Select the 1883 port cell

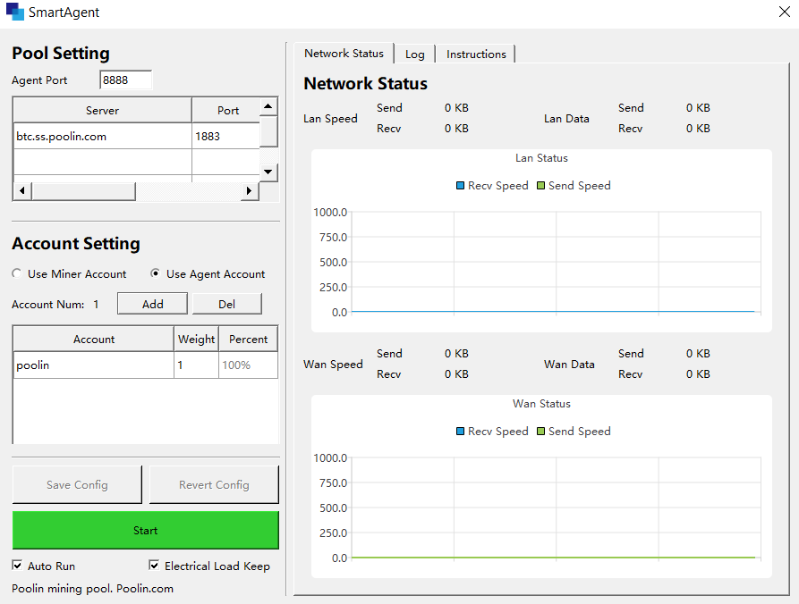225,137
